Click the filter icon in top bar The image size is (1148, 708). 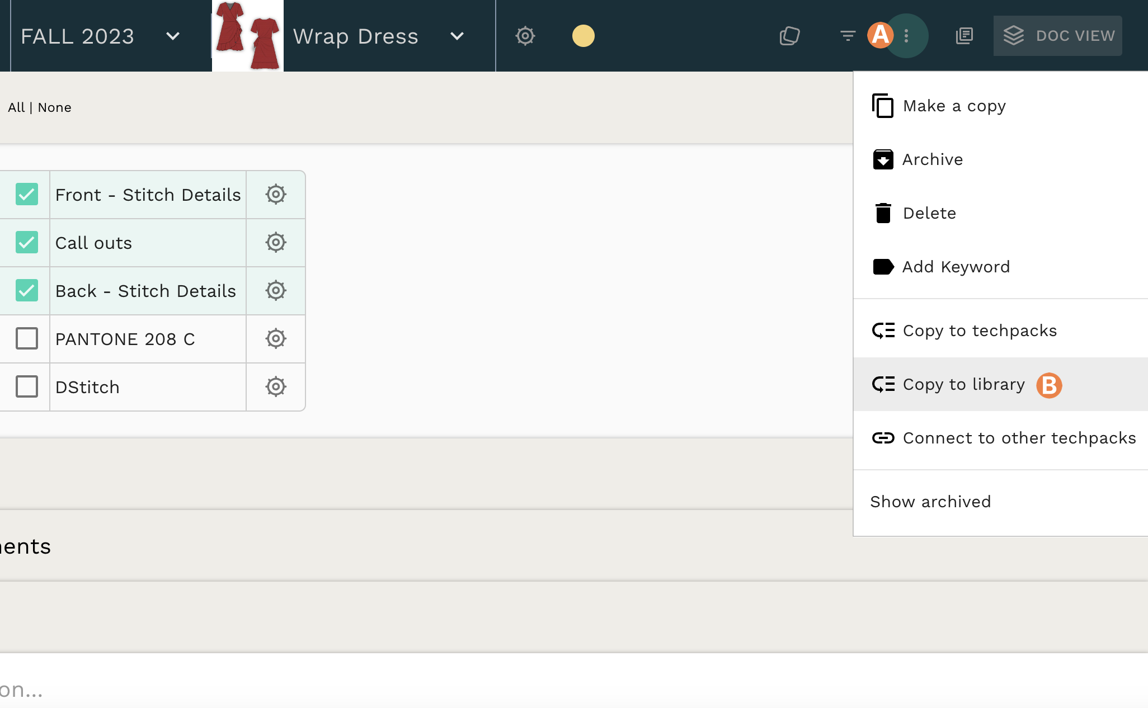pyautogui.click(x=848, y=36)
